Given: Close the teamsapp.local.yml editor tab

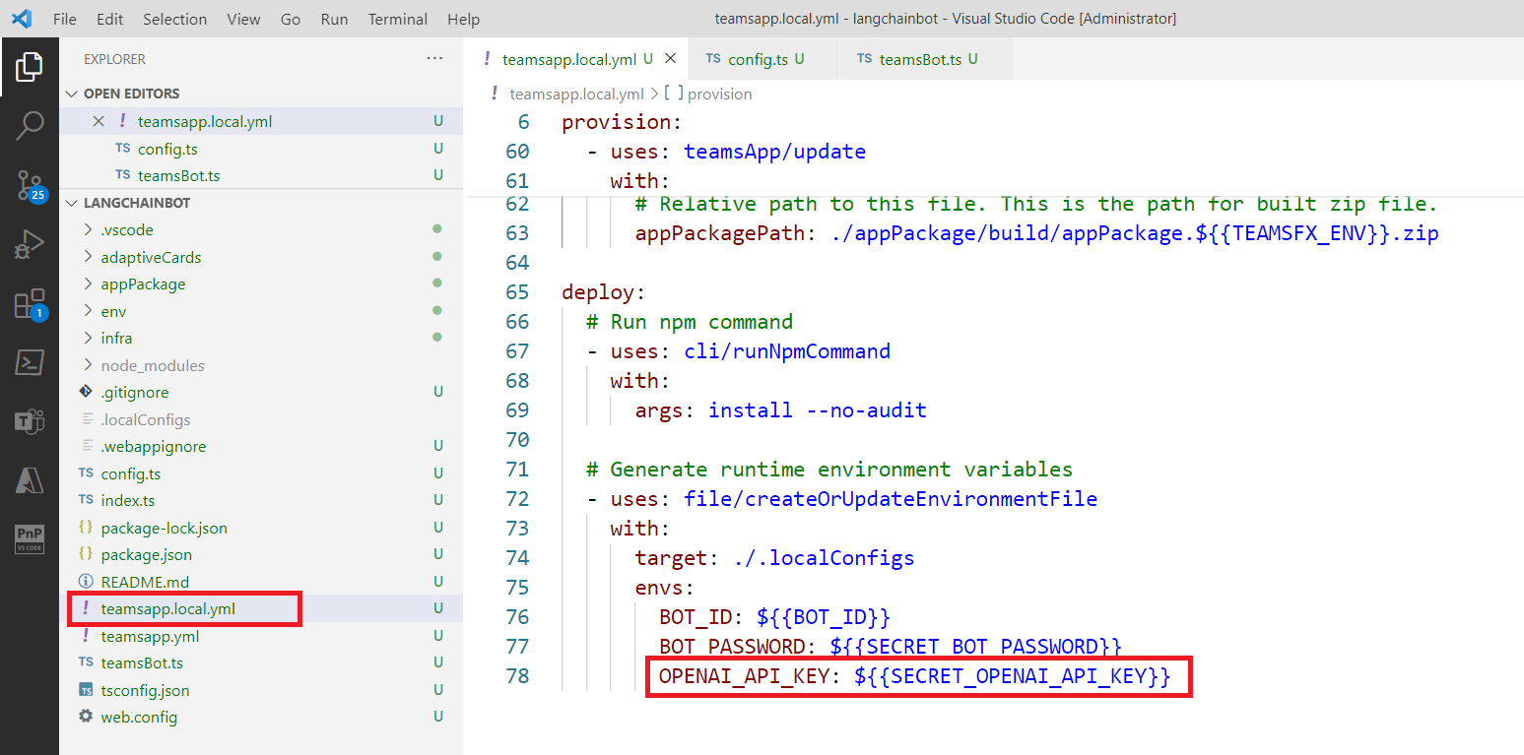Looking at the screenshot, I should pyautogui.click(x=670, y=59).
